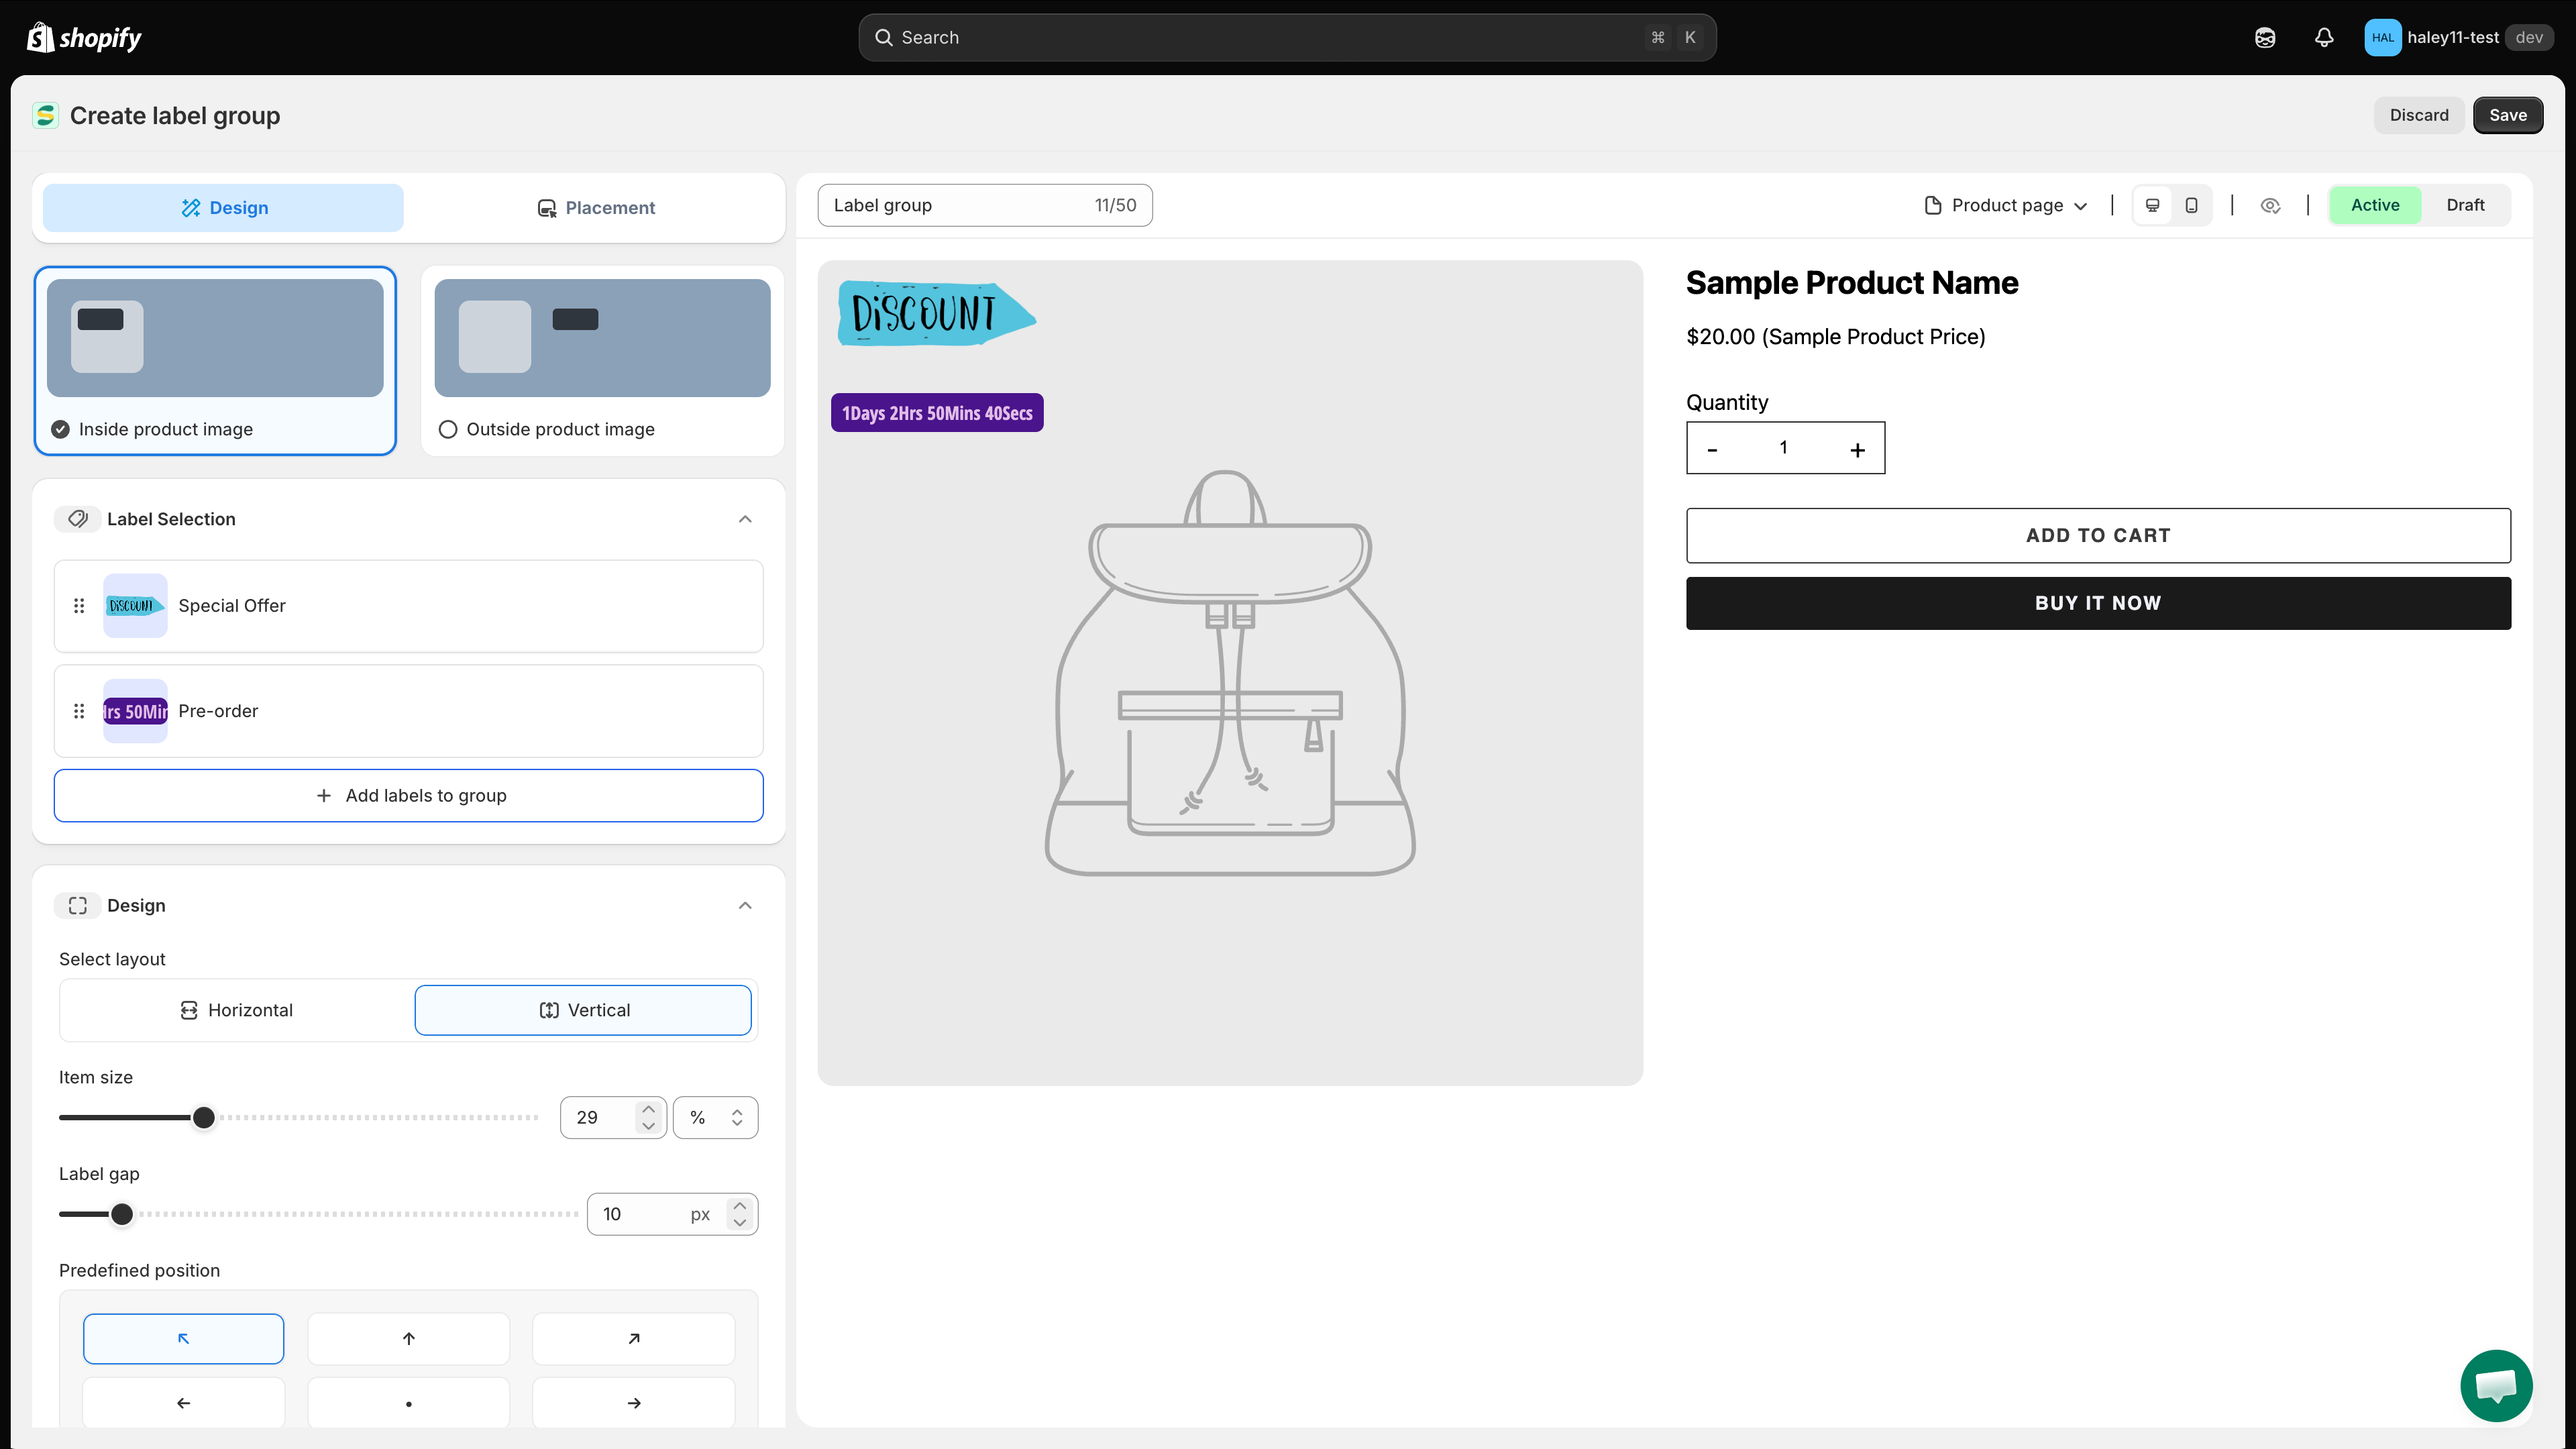Select Inside product image option
This screenshot has height=1449, width=2576.
(x=215, y=361)
